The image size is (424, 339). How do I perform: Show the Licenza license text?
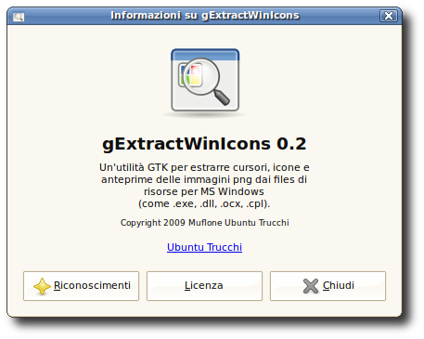(x=204, y=286)
